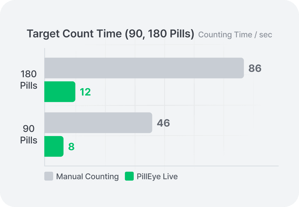Click the green PillEye Live legend swatch
The height and width of the screenshot is (207, 299).
pyautogui.click(x=129, y=176)
